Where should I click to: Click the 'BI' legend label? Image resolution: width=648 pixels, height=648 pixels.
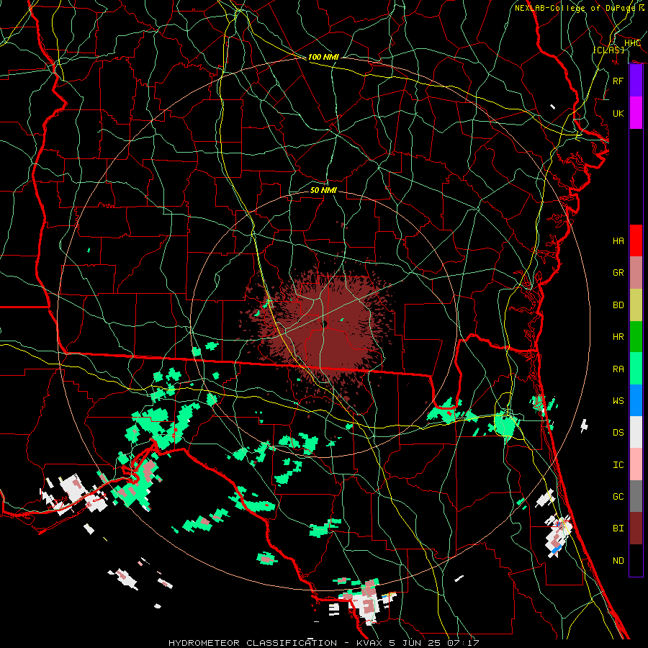pyautogui.click(x=618, y=528)
